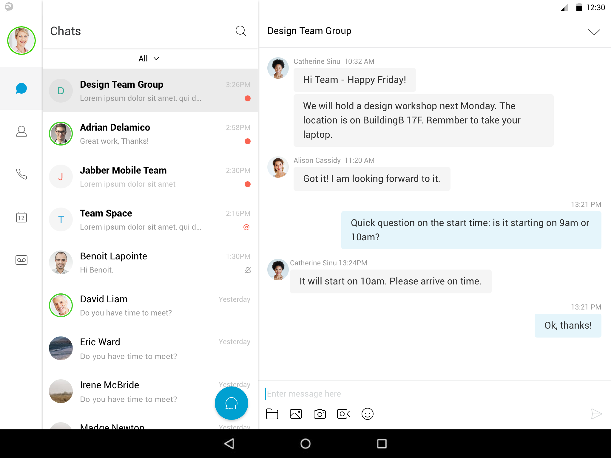Tap the battery icon in status bar
The image size is (611, 458).
coord(579,7)
